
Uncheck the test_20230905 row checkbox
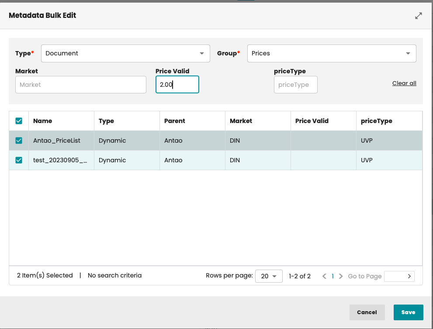[x=19, y=160]
